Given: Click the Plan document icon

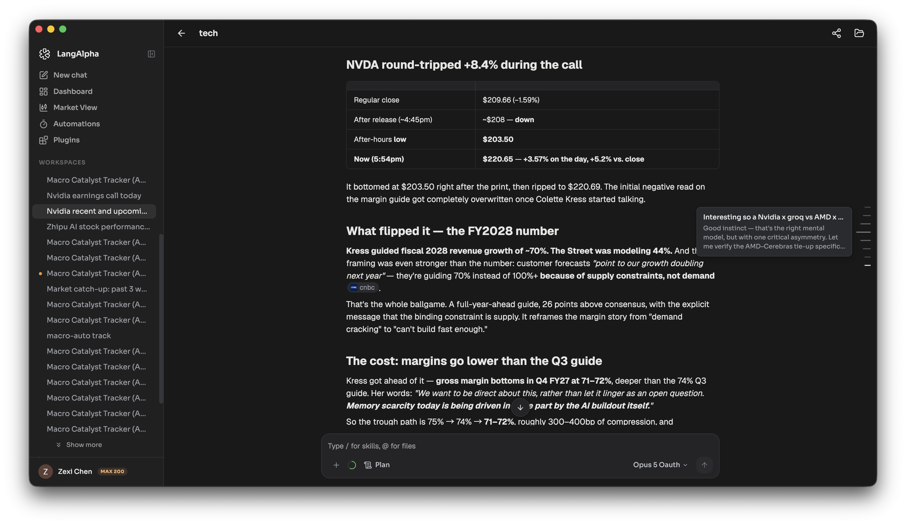Looking at the screenshot, I should (367, 465).
